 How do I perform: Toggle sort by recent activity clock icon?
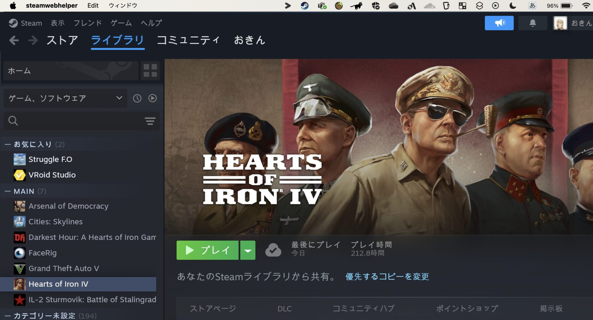137,98
